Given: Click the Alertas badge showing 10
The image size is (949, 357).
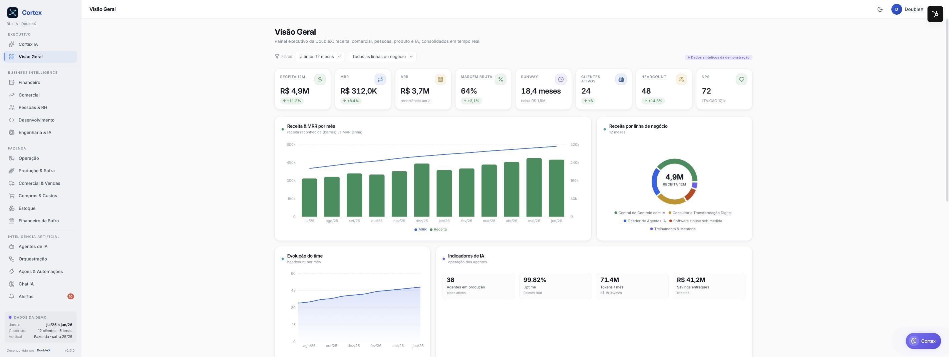Looking at the screenshot, I should (x=71, y=297).
